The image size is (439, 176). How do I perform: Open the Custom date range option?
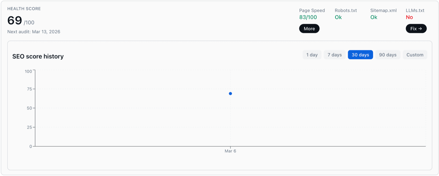415,55
